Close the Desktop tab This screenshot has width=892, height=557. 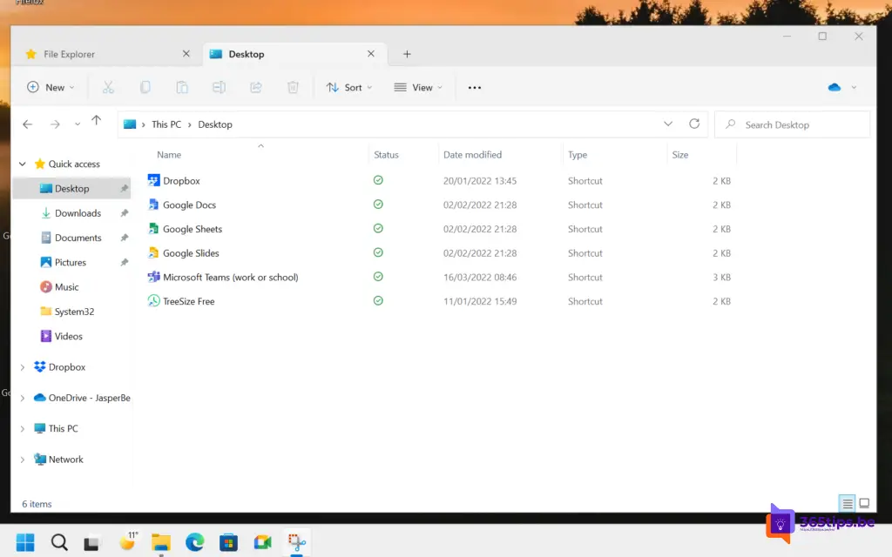(371, 53)
